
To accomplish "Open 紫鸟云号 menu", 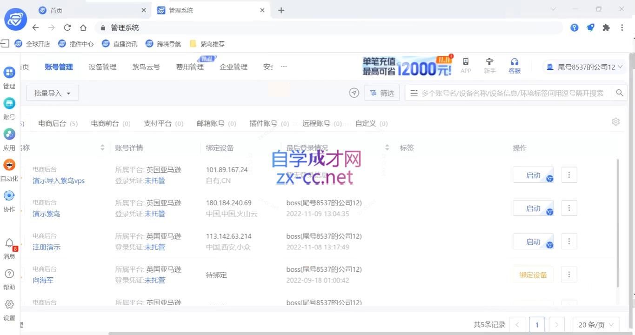I will tap(146, 67).
